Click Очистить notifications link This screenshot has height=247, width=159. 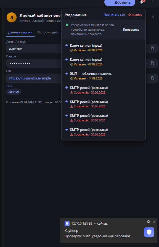tap(135, 15)
